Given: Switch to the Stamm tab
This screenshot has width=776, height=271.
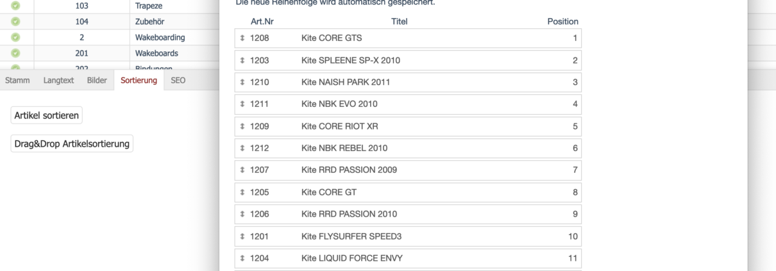Looking at the screenshot, I should 17,81.
